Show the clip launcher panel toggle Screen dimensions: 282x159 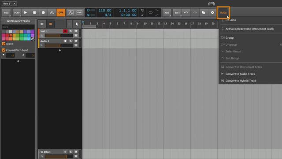(x=42, y=24)
